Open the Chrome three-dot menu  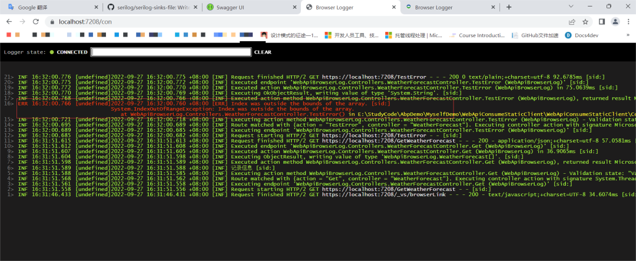(628, 22)
